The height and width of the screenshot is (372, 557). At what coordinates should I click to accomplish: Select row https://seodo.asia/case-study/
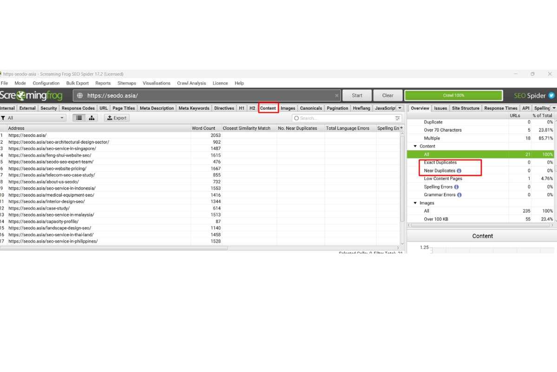pos(200,208)
